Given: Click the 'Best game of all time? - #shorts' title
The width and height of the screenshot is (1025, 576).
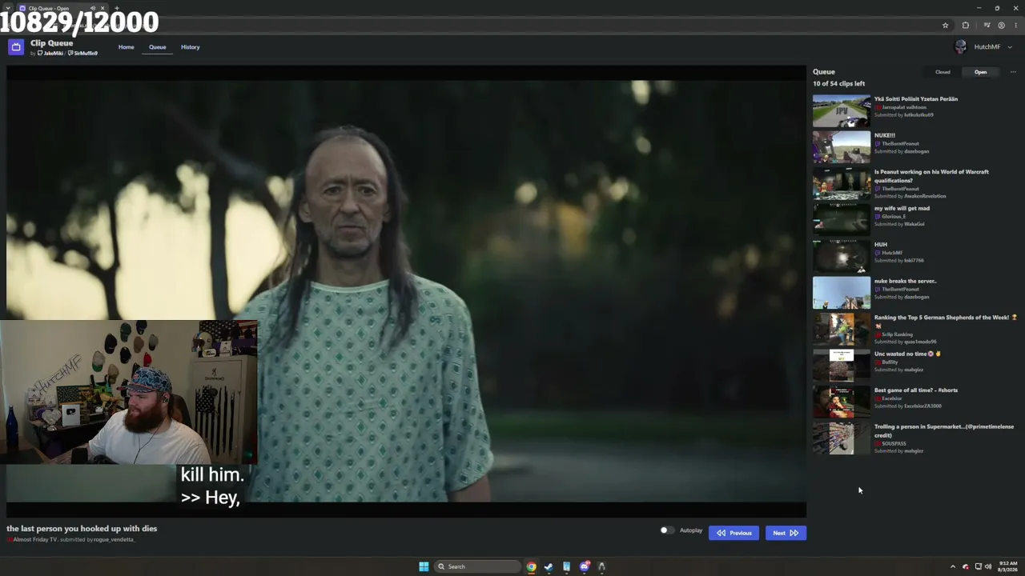Looking at the screenshot, I should [x=916, y=390].
